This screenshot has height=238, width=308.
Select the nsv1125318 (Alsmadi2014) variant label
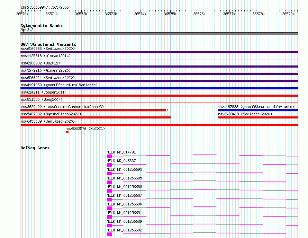(x=46, y=56)
